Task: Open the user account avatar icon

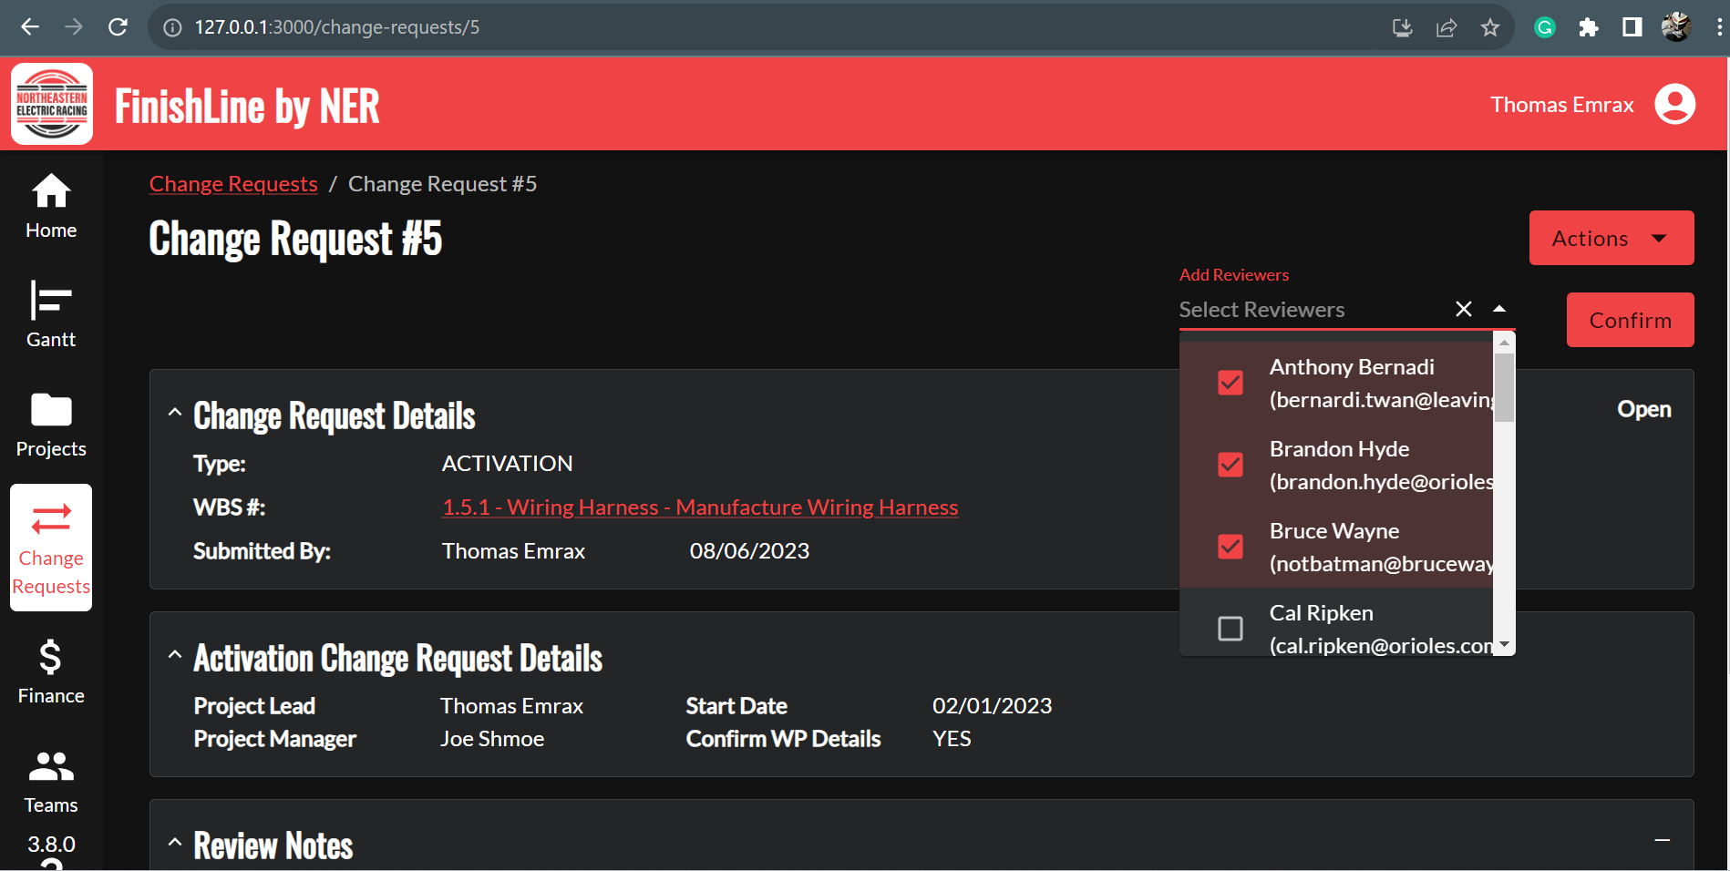Action: click(1675, 104)
